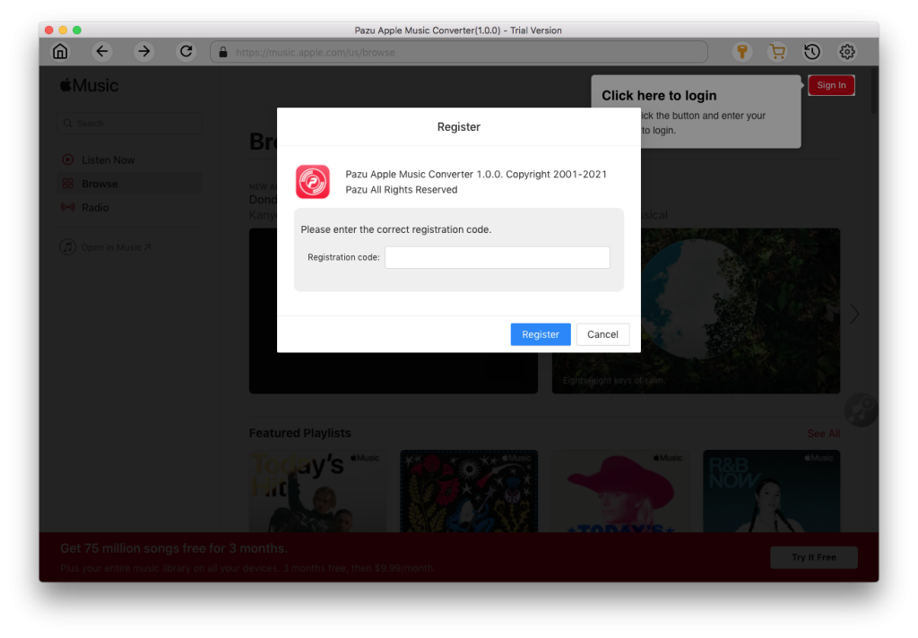Open in Music link in sidebar

[116, 247]
